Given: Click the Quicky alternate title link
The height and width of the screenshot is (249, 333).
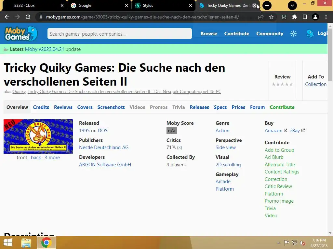Looking at the screenshot, I should click(19, 91).
